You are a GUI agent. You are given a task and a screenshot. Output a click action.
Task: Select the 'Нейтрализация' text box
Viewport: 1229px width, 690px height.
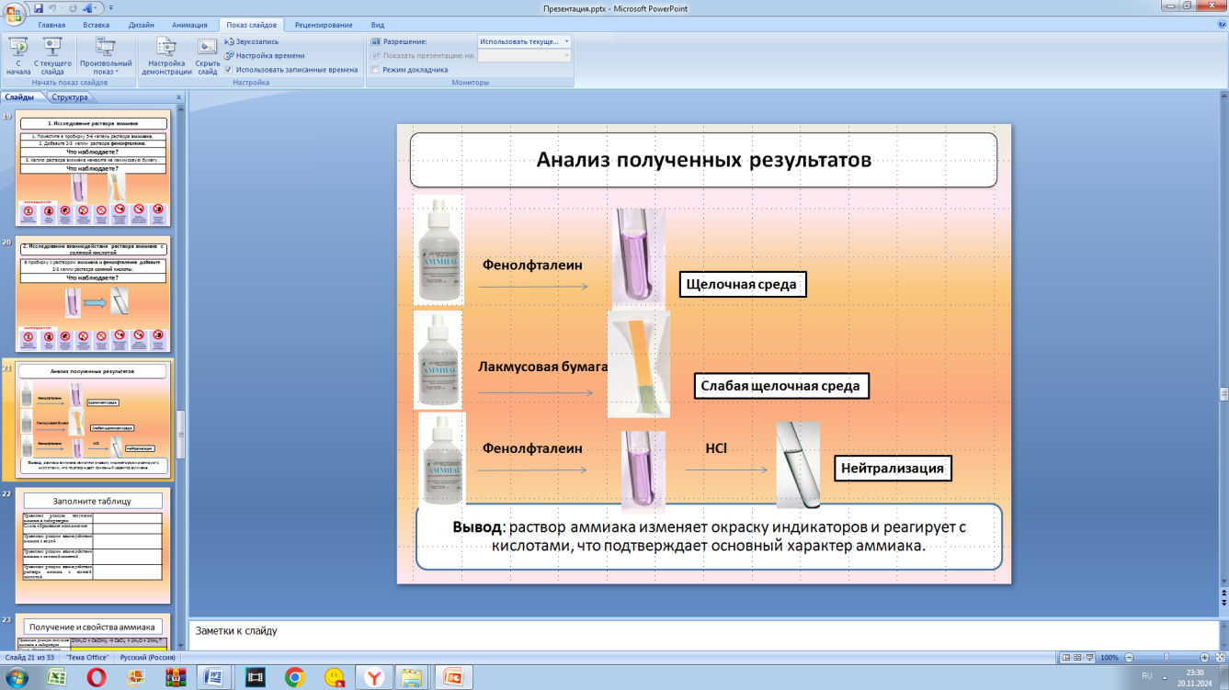click(893, 469)
